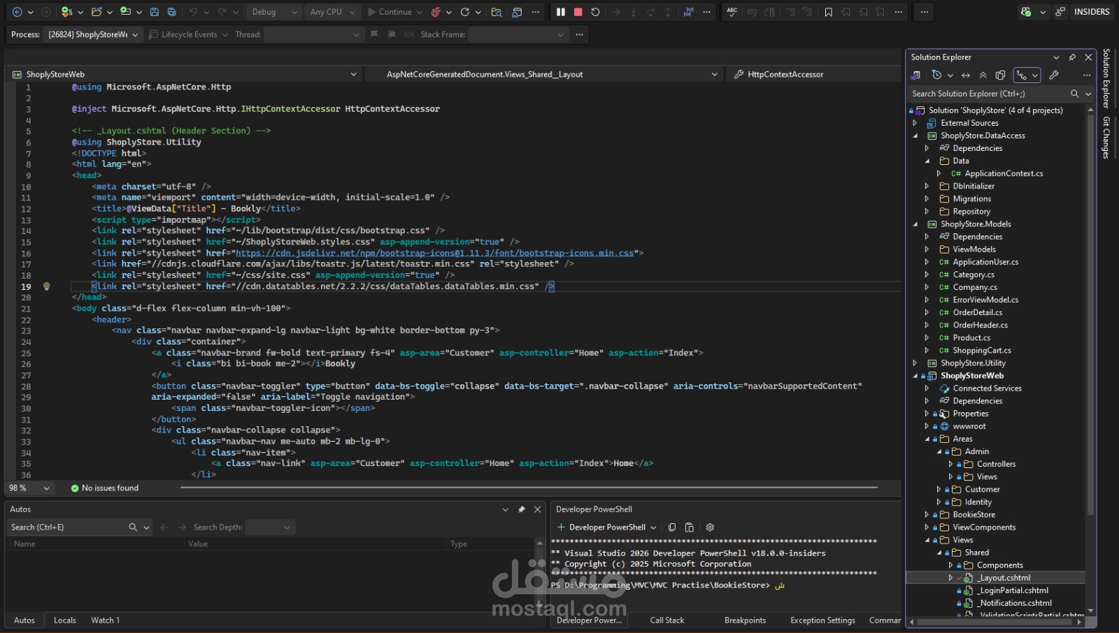Switch to the Watch 1 tab
This screenshot has height=633, width=1119.
(105, 620)
